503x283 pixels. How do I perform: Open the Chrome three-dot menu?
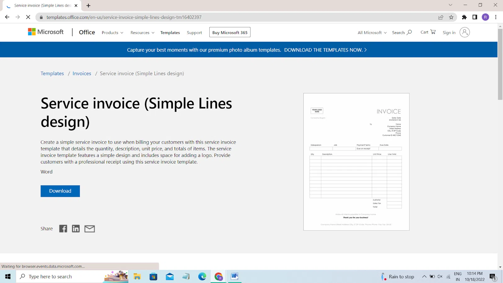tap(496, 17)
